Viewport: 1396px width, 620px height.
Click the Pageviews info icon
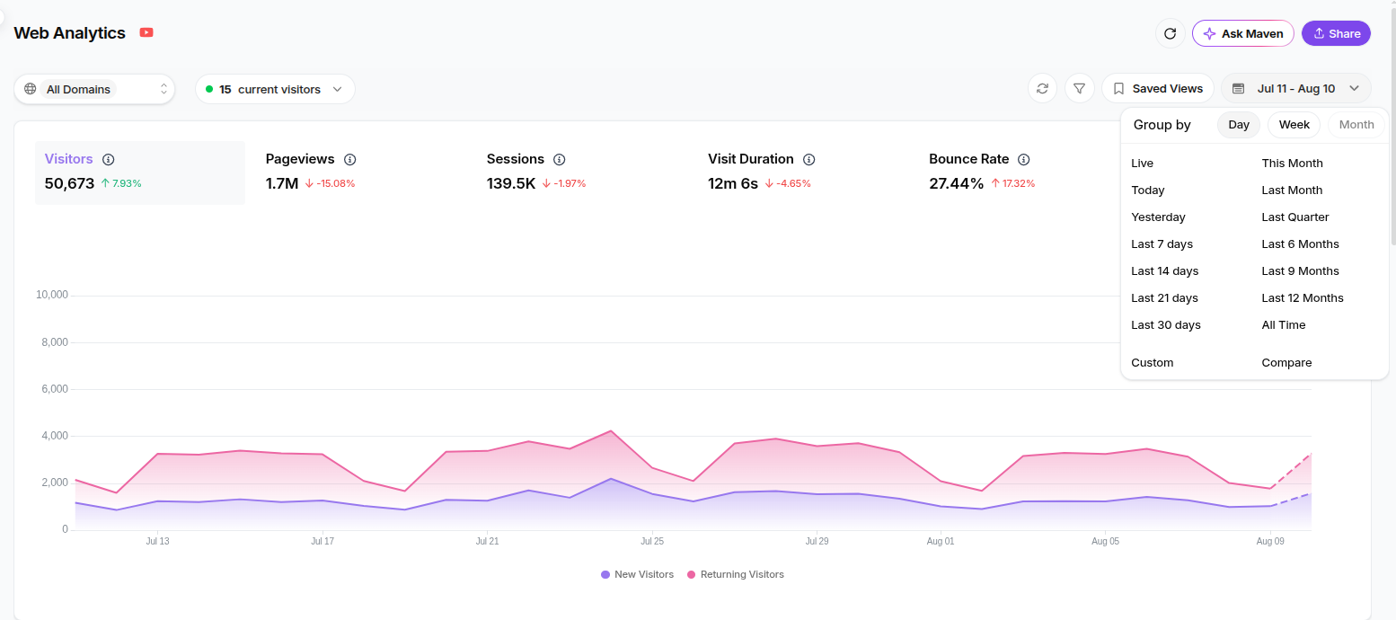tap(350, 159)
